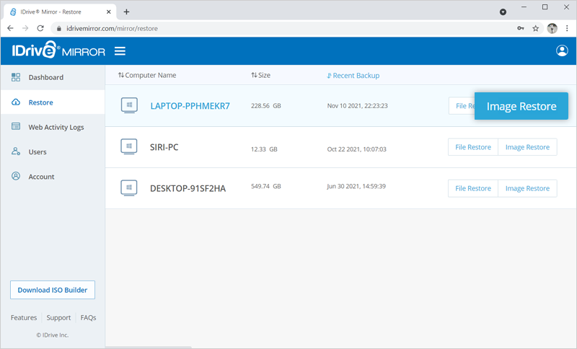The width and height of the screenshot is (577, 349).
Task: Click the LAPTOP-PPHMEKR7 computer icon
Action: [x=128, y=105]
